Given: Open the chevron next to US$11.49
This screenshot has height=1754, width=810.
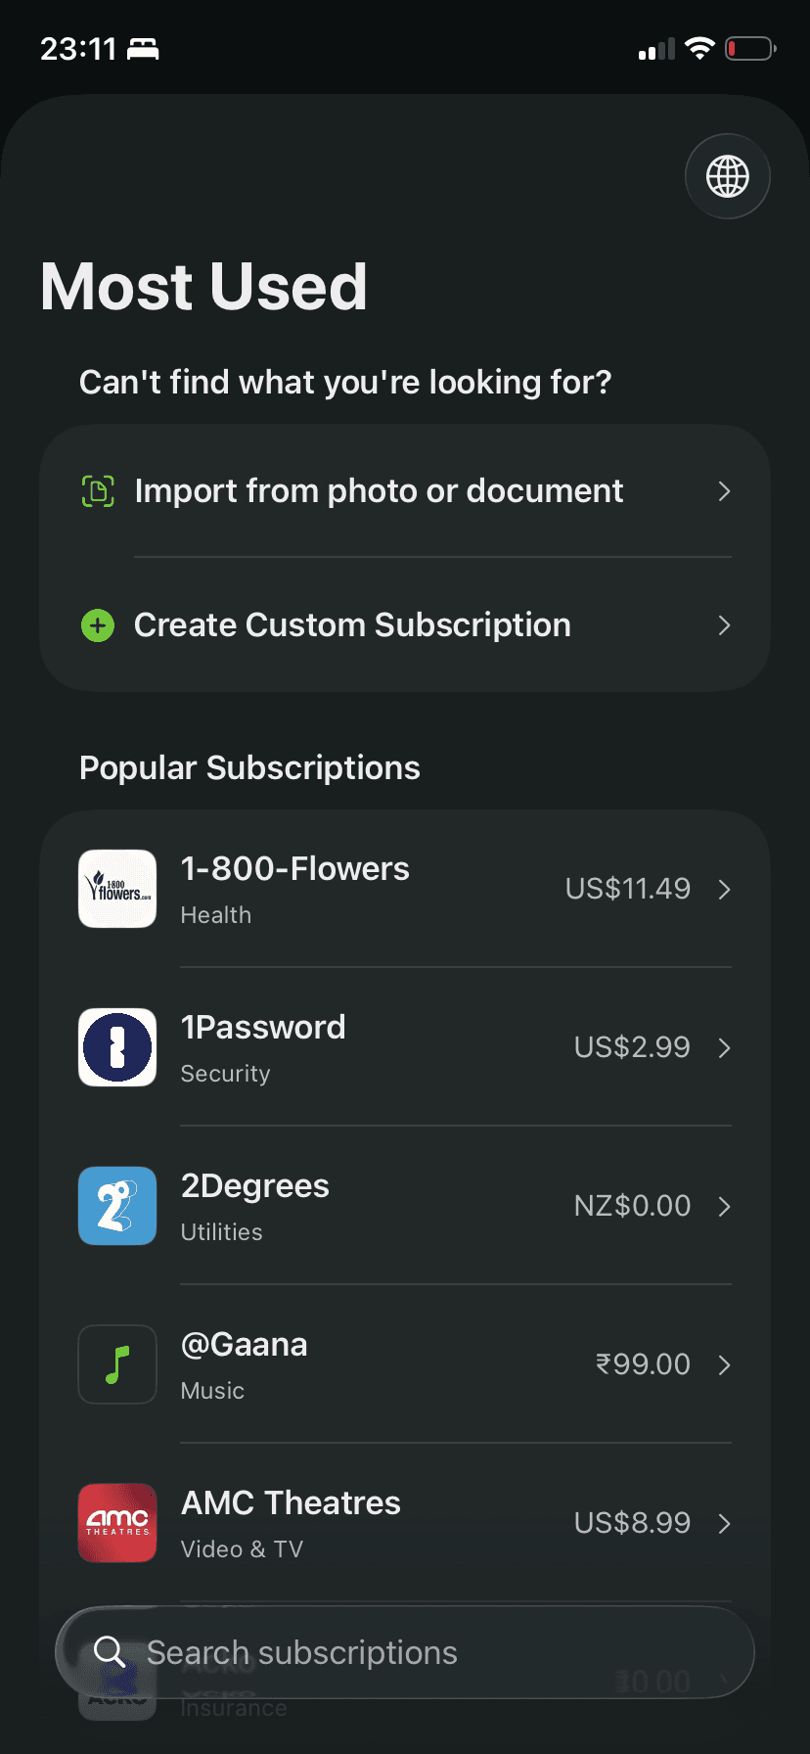Looking at the screenshot, I should [x=724, y=889].
